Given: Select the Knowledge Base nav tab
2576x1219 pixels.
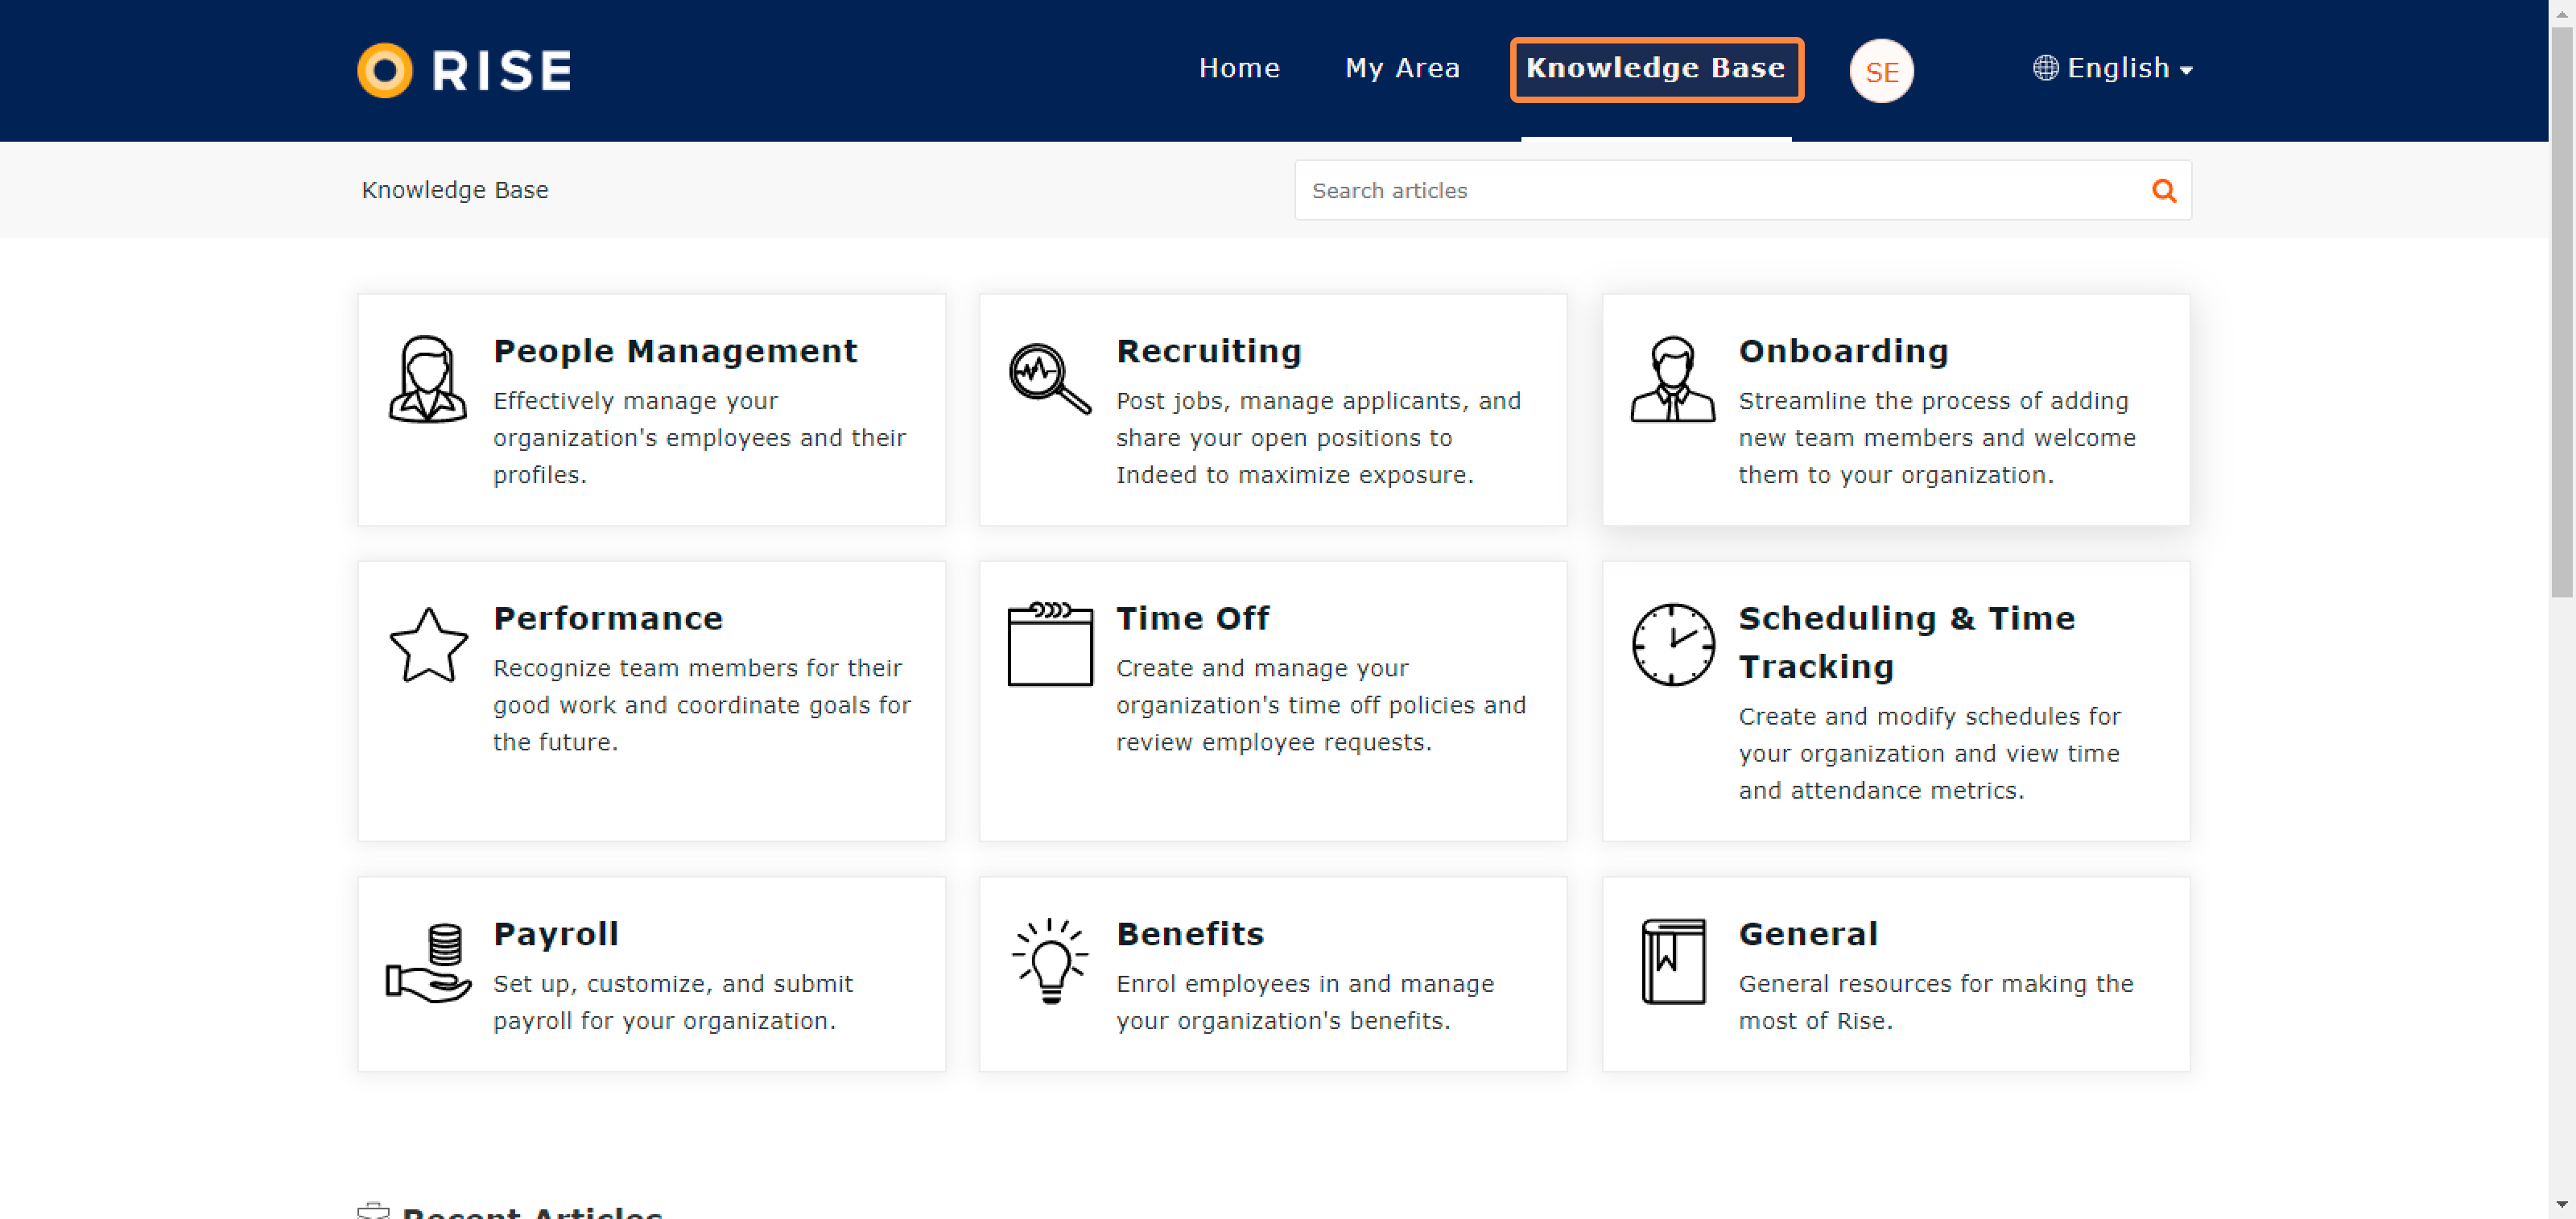Looking at the screenshot, I should pyautogui.click(x=1656, y=69).
